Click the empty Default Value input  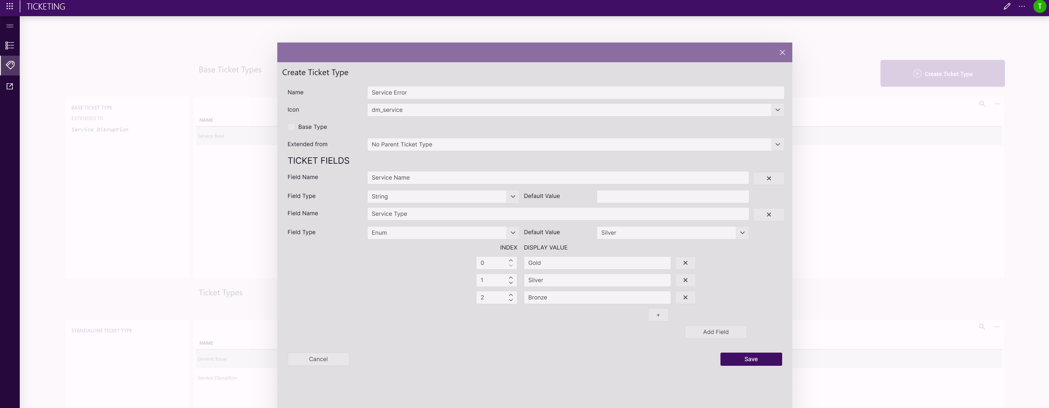pyautogui.click(x=672, y=197)
